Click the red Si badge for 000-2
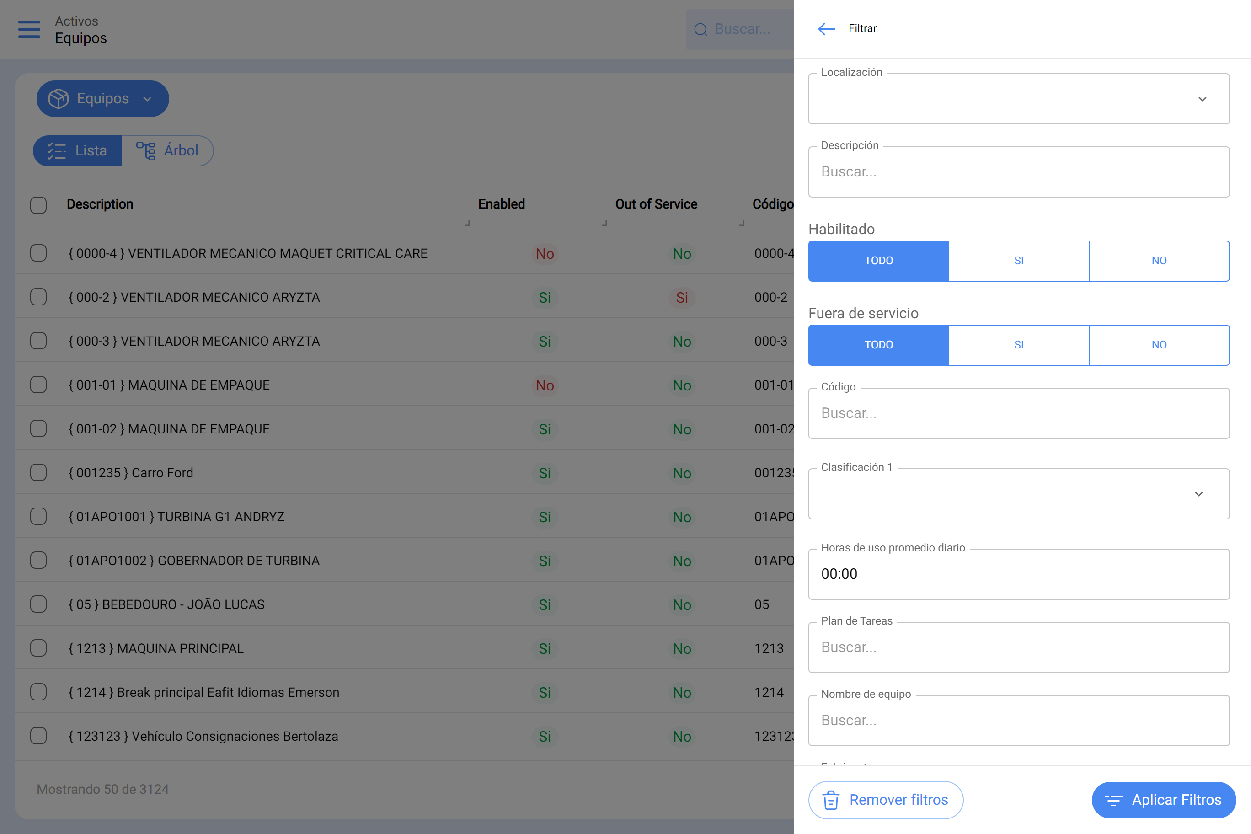The image size is (1251, 834). coord(682,297)
